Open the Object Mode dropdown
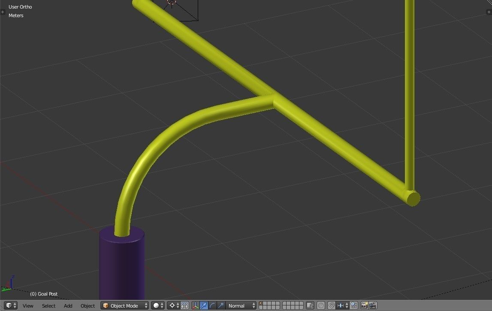The height and width of the screenshot is (311, 492). pyautogui.click(x=124, y=305)
